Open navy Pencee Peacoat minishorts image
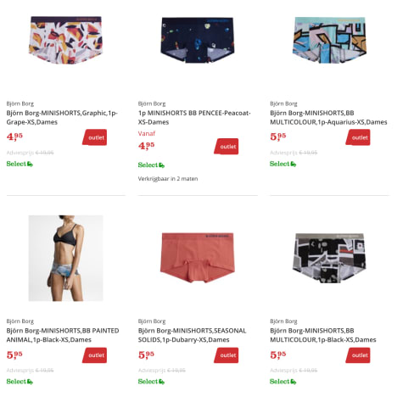 [198, 40]
